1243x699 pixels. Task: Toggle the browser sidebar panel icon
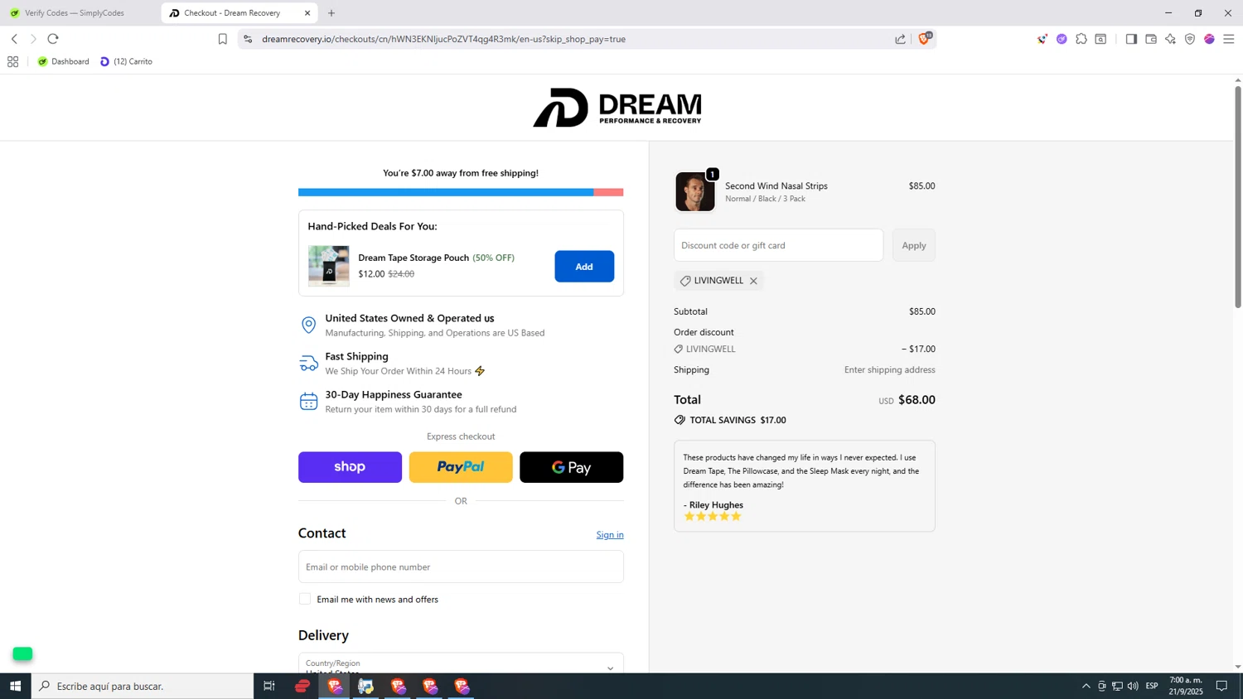point(1131,39)
